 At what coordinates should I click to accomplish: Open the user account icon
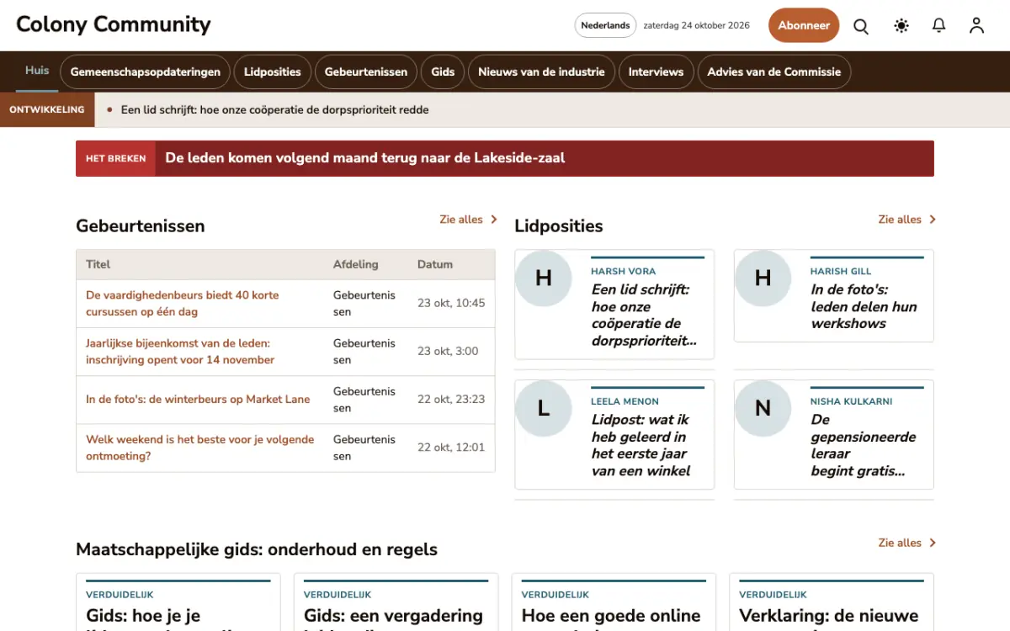(x=976, y=26)
